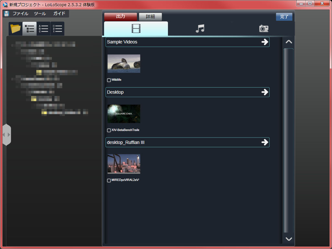332x249 pixels.
Task: Switch to the video filmstrip tab
Action: pos(136,29)
